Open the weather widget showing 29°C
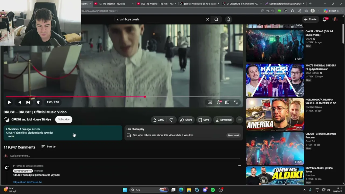345x194 pixels. tap(10, 190)
